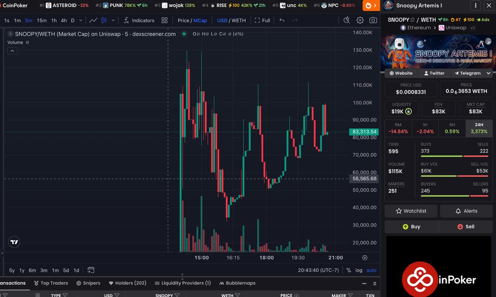Image resolution: width=496 pixels, height=297 pixels.
Task: Select the D daily candle interval
Action: click(72, 20)
